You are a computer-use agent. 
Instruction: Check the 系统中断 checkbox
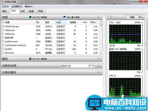click(x=3, y=38)
